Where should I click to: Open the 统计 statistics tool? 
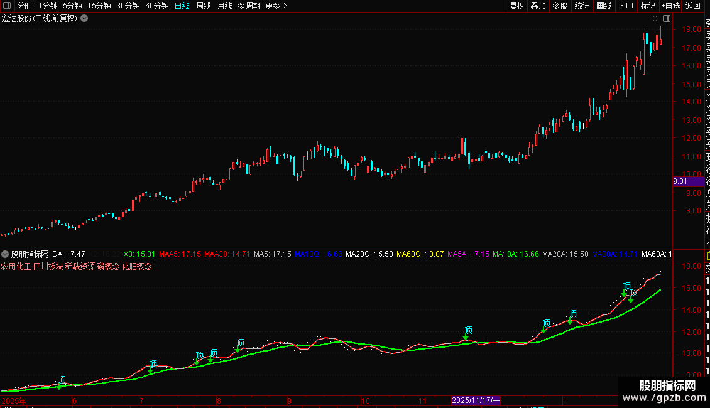tap(582, 6)
